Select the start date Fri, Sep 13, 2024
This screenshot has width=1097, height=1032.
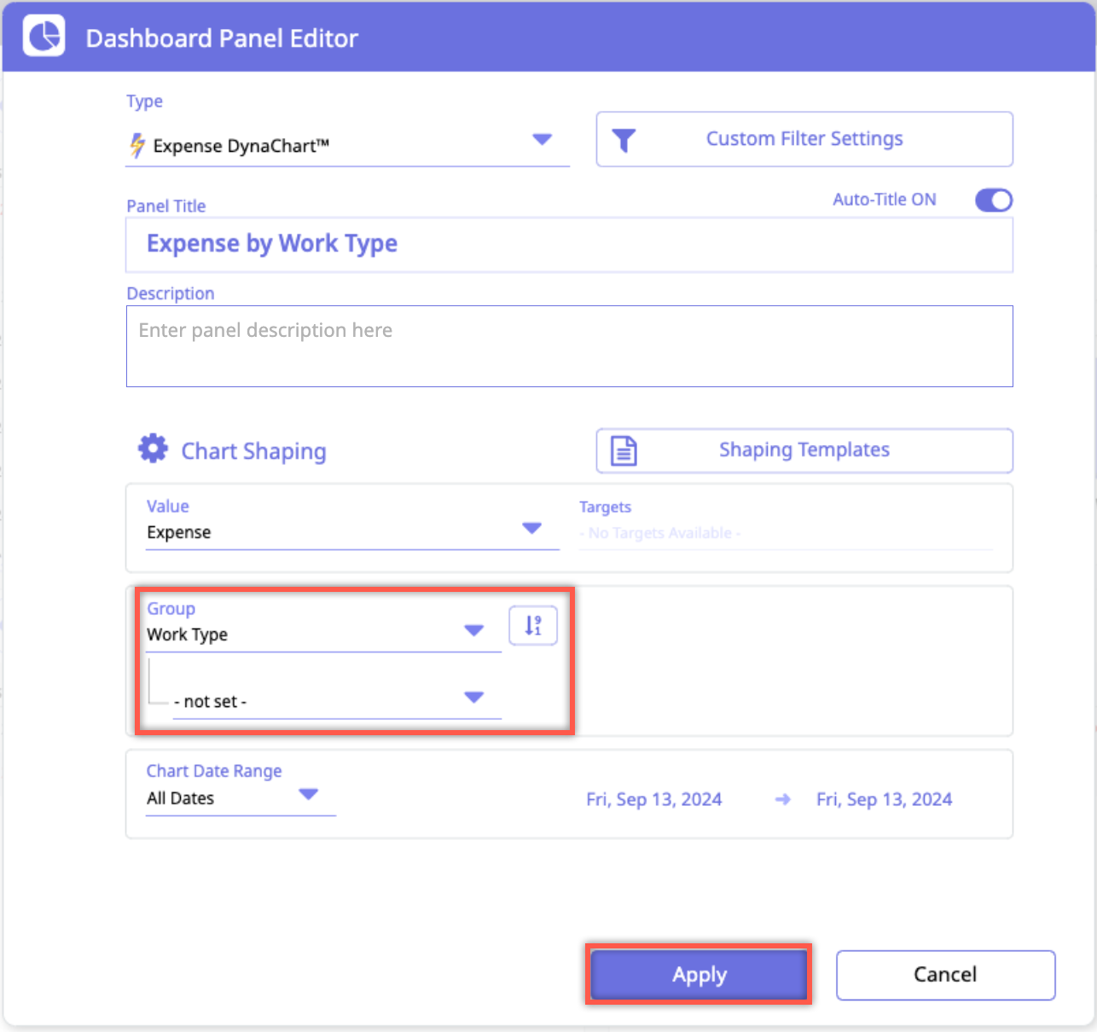click(x=653, y=799)
